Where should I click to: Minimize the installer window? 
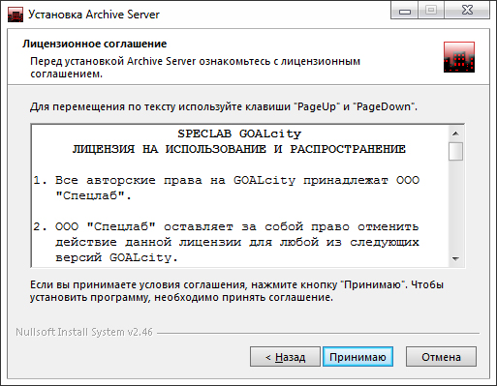405,11
